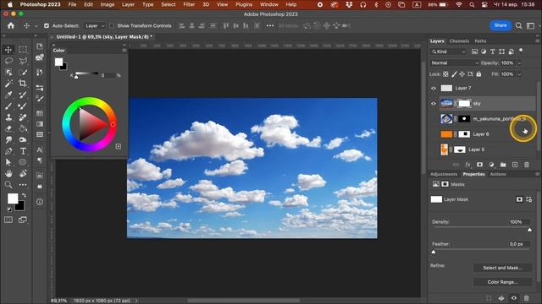Select the Rectangular Marquee tool
The width and height of the screenshot is (542, 304).
click(x=23, y=50)
